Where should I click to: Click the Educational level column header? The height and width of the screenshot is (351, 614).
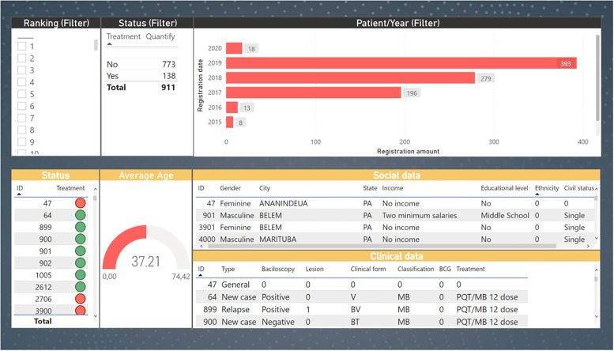505,189
